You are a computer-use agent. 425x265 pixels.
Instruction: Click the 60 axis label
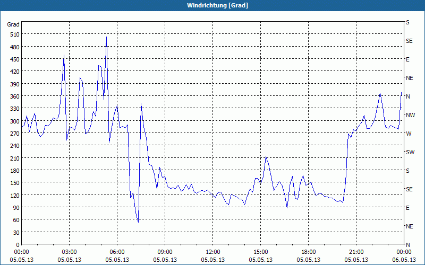tap(16, 220)
